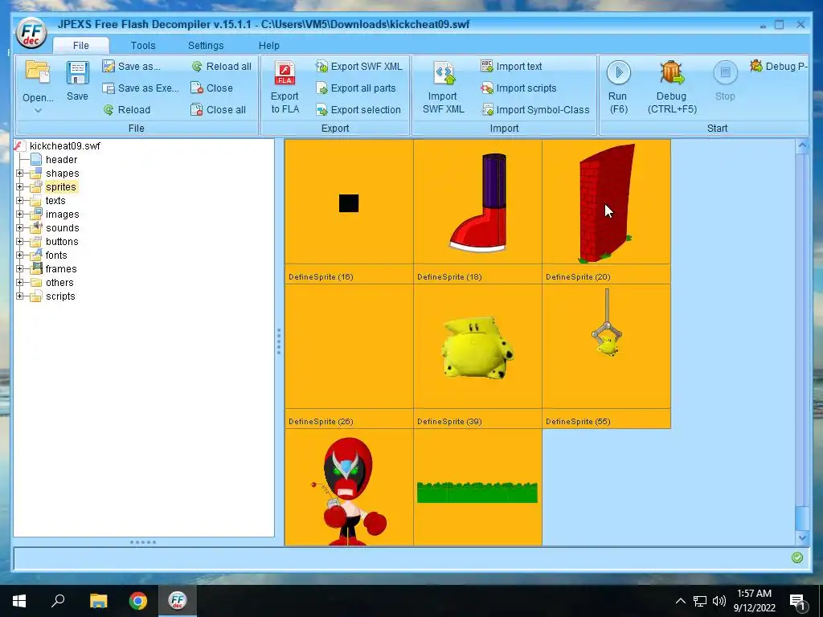823x617 pixels.
Task: Click the preview pane vertical scrollbar thumb
Action: tap(802, 518)
